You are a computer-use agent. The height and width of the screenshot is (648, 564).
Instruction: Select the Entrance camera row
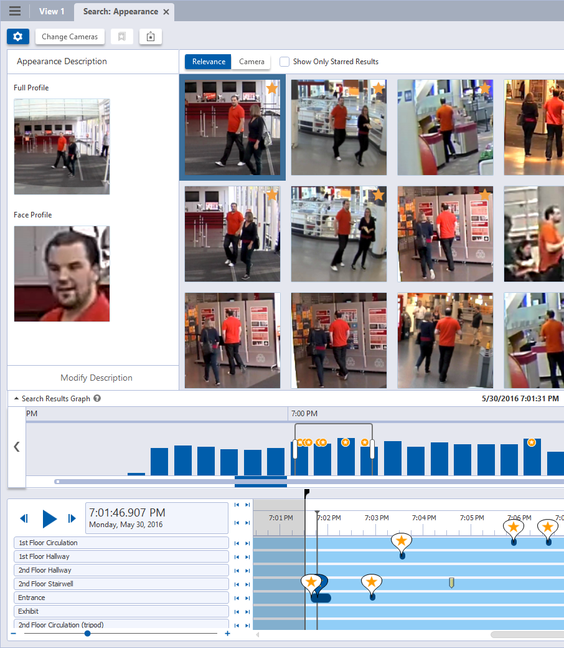coord(121,598)
